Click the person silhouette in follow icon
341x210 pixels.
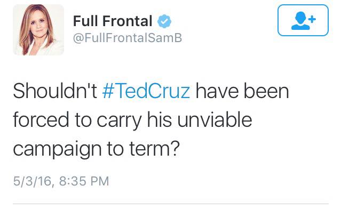300,21
